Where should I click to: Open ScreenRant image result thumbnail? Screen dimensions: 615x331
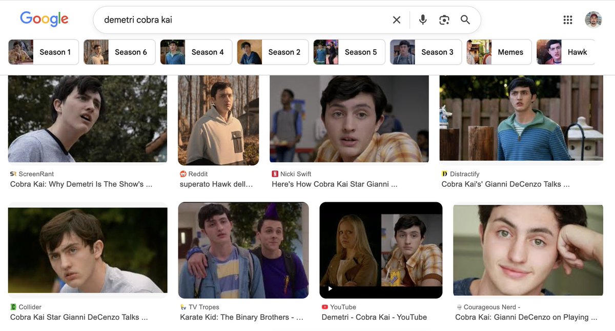click(x=88, y=119)
